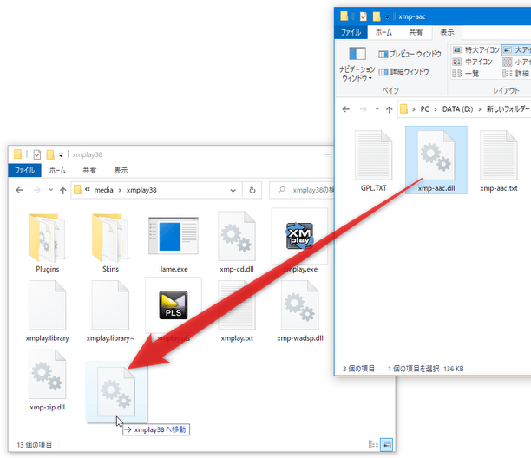The image size is (531, 458).
Task: Open ファイル menu in xmplay38 window
Action: (x=24, y=170)
